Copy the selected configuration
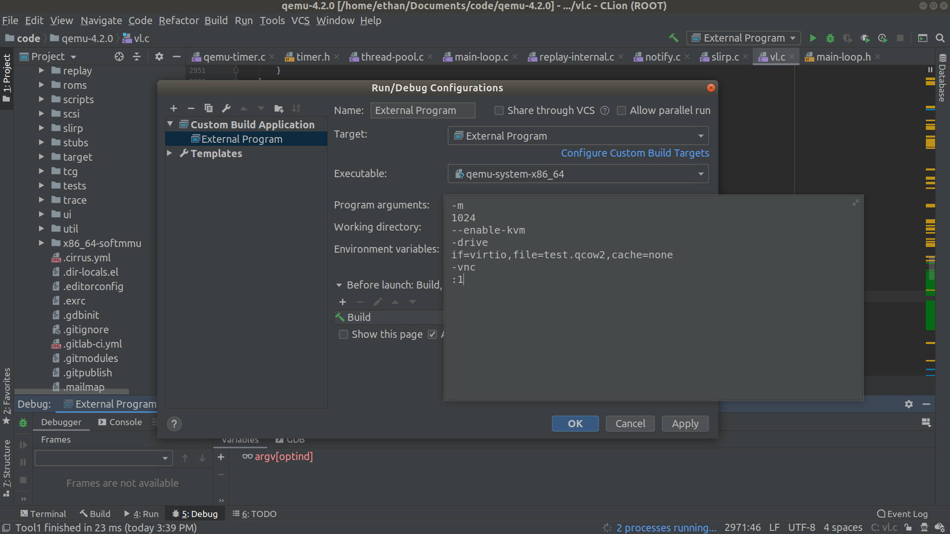The width and height of the screenshot is (950, 534). point(209,108)
